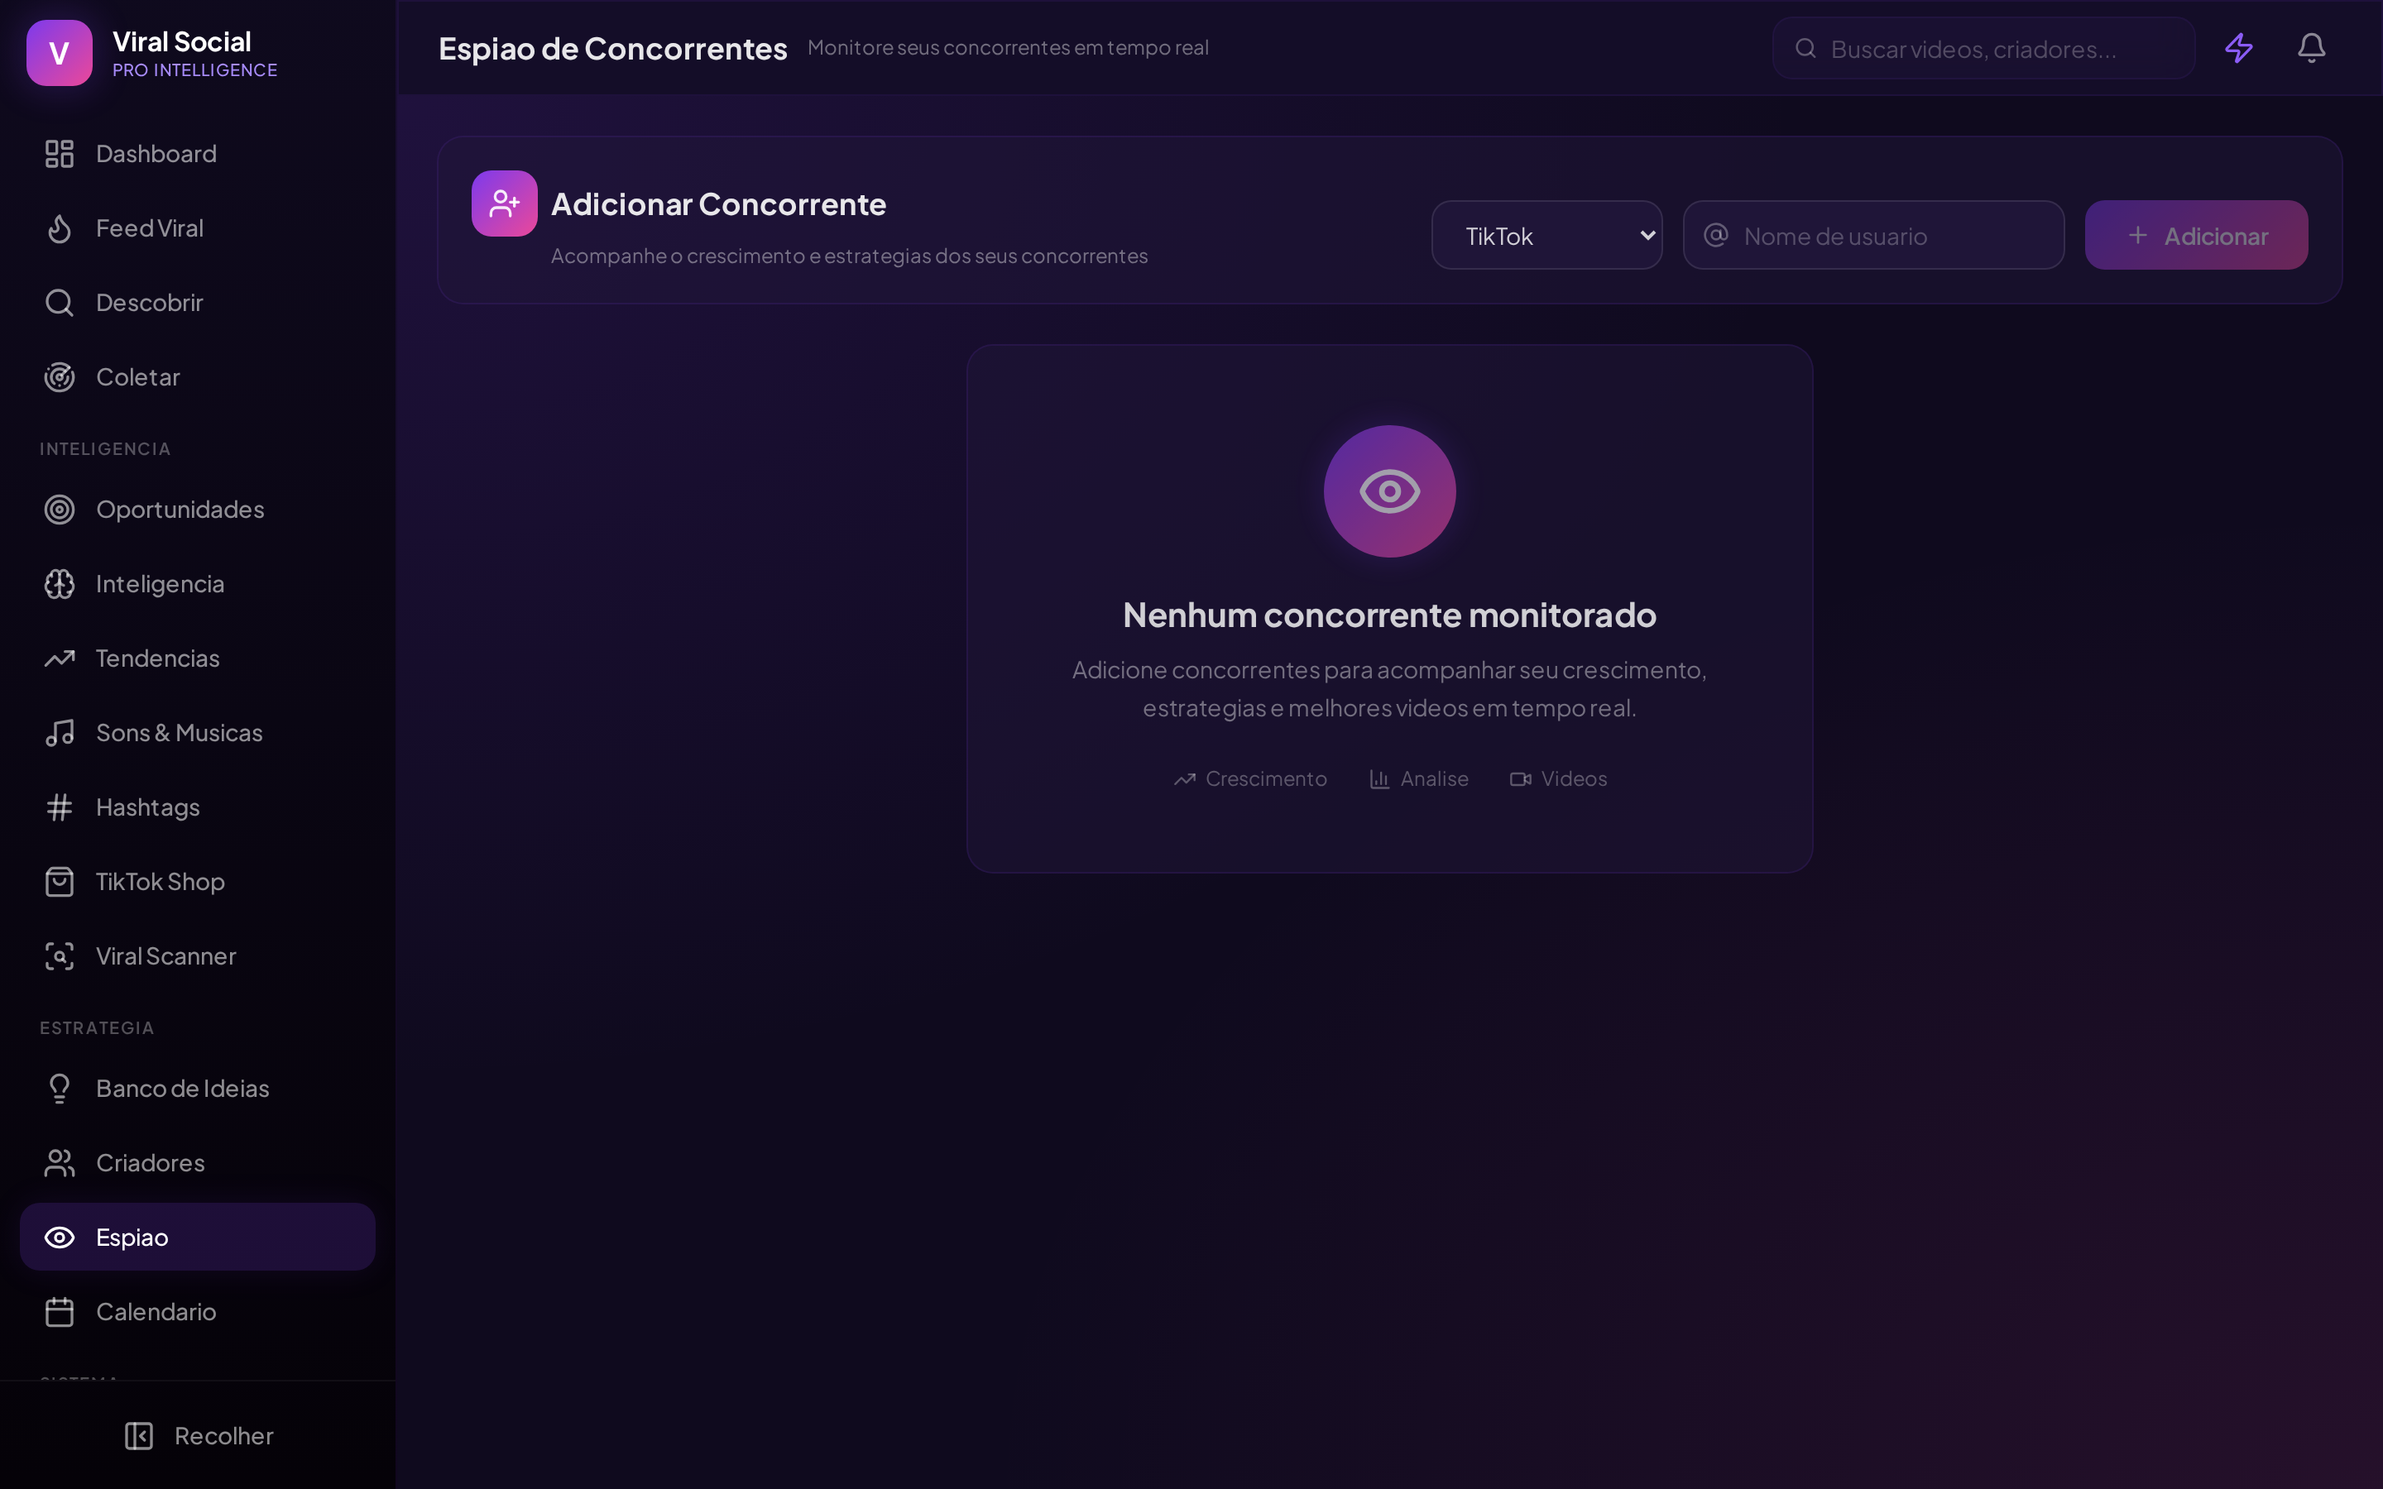Collapse sidebar with Recolher button

pyautogui.click(x=198, y=1436)
